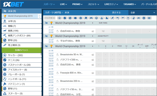Select the volleyball filter icon

click(81, 18)
